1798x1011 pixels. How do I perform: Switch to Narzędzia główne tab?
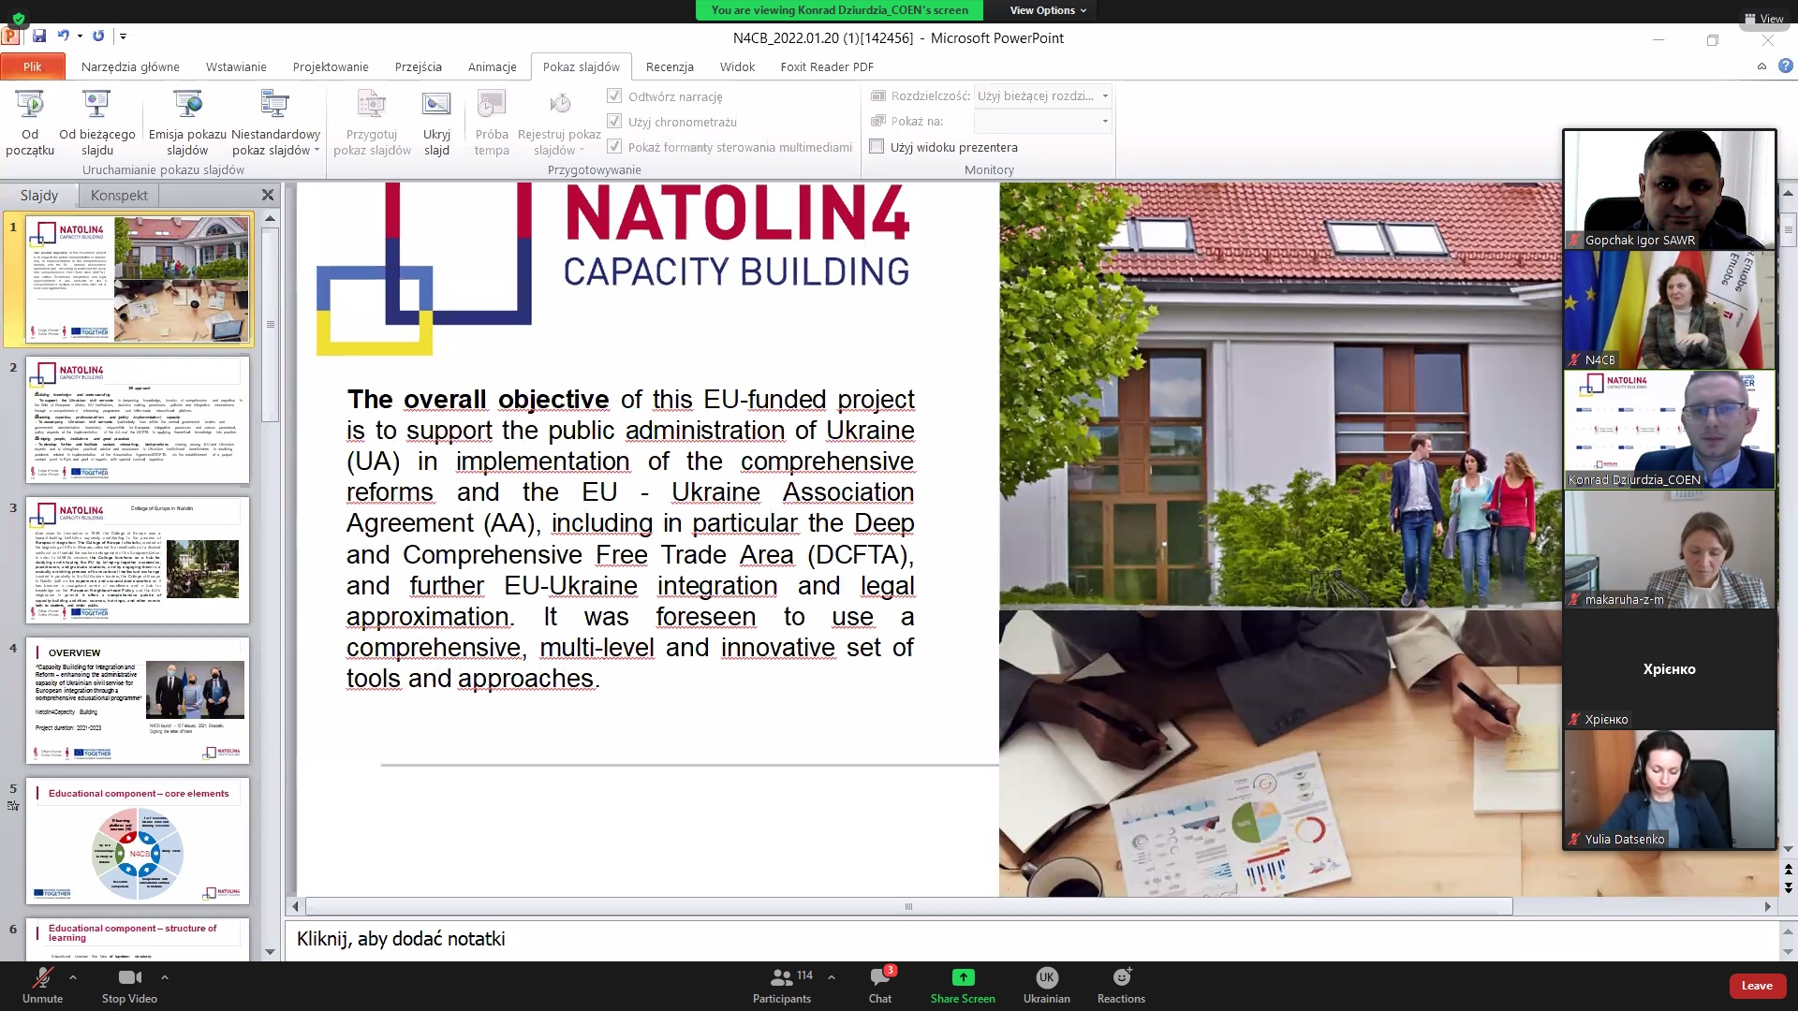pos(130,66)
